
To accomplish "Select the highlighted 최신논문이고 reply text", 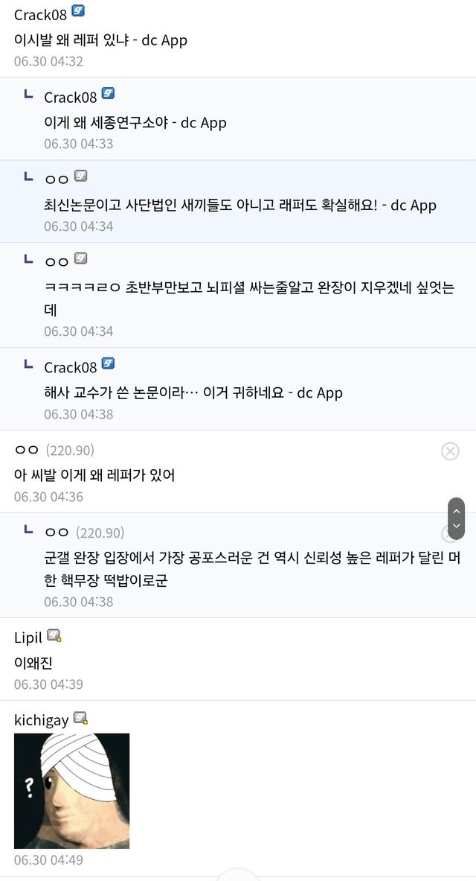I will [x=239, y=205].
